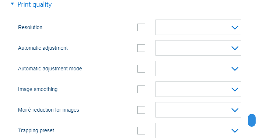The image size is (256, 140).
Task: Select the Resolution combo box field
Action: coord(198,27)
